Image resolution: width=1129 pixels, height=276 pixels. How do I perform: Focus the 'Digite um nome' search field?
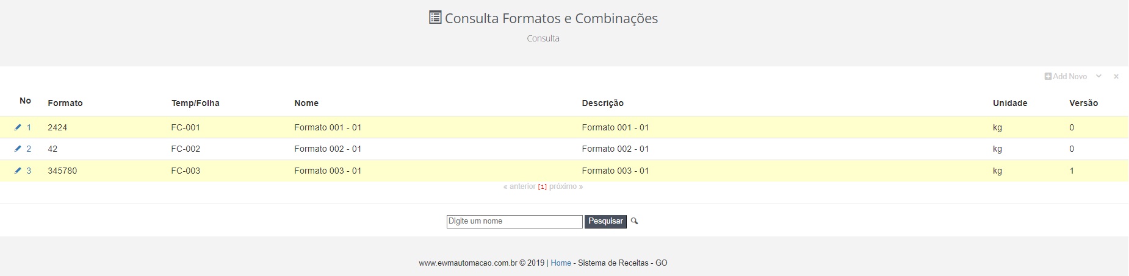(x=514, y=222)
